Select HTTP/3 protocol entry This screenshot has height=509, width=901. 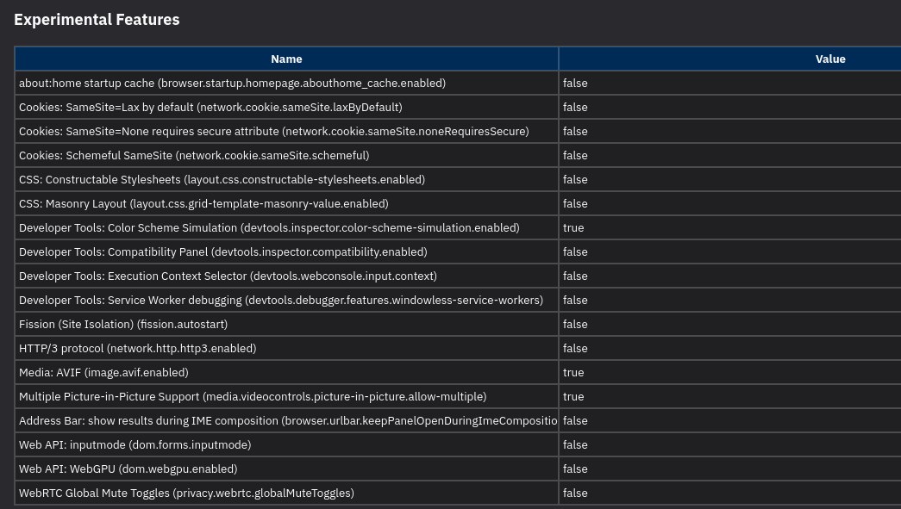click(137, 348)
